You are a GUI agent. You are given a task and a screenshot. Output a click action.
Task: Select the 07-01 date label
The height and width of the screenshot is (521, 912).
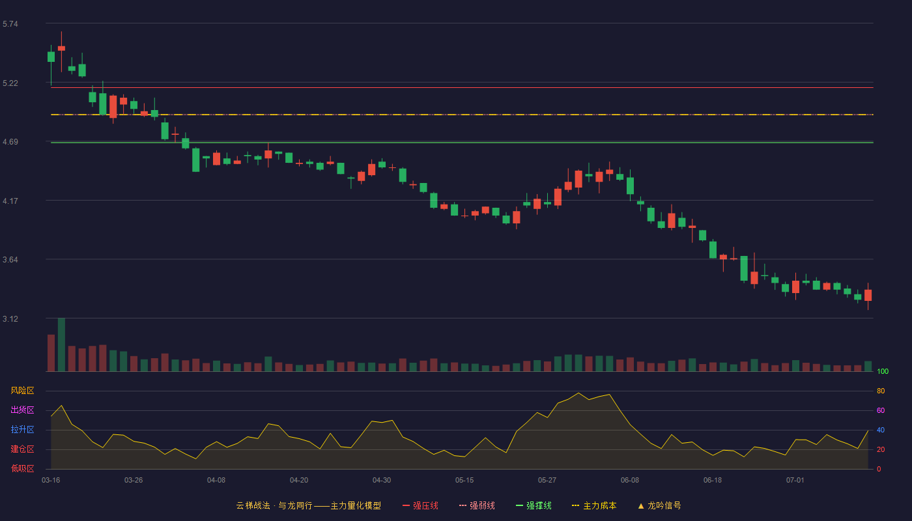(x=795, y=480)
